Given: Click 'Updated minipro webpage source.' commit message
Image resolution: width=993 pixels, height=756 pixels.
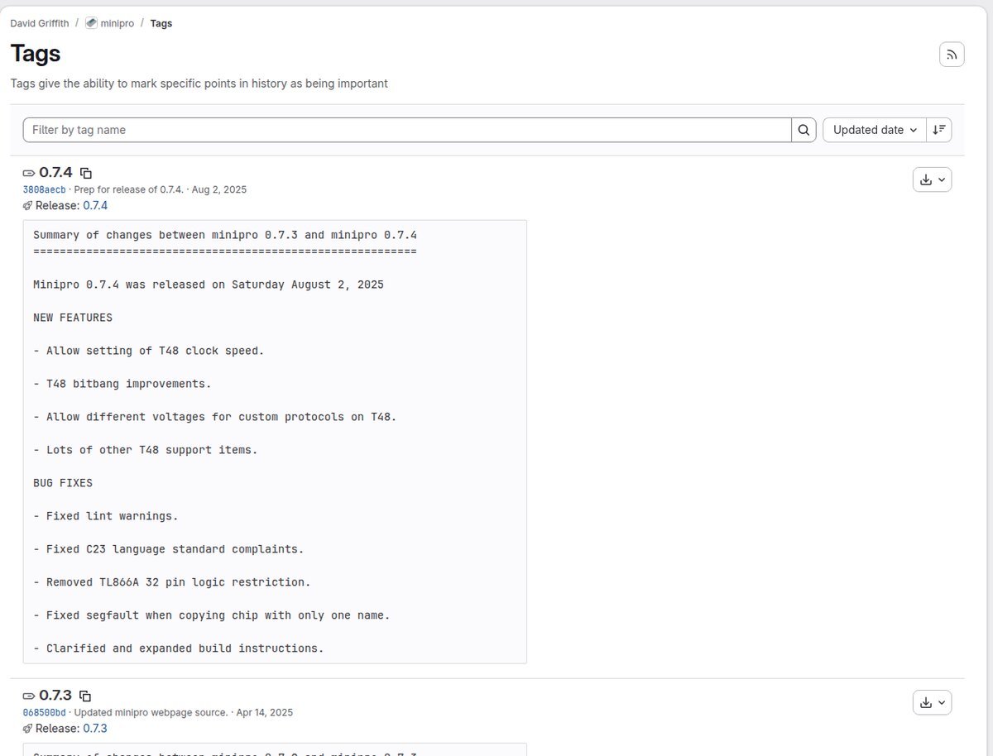Looking at the screenshot, I should click(151, 712).
